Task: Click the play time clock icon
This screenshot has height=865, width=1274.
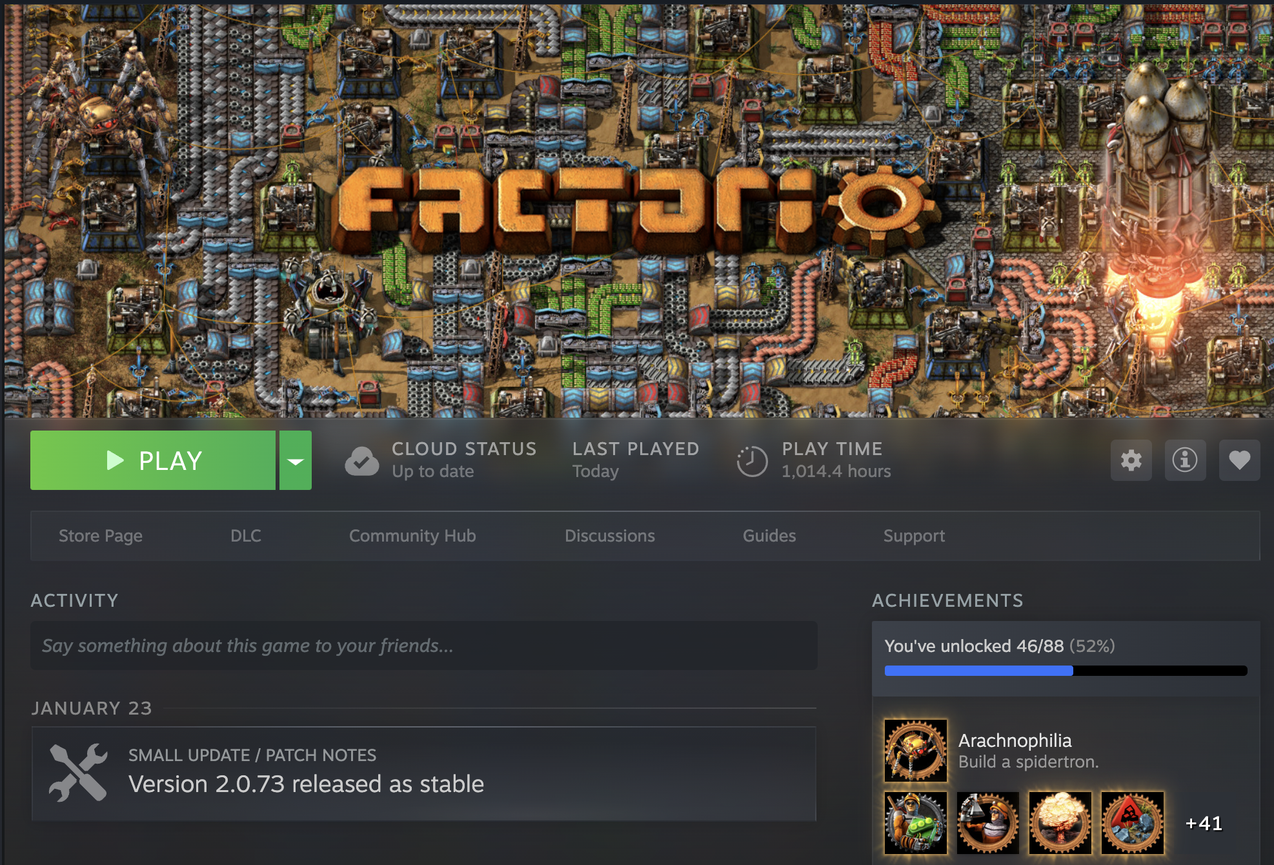Action: pyautogui.click(x=752, y=461)
